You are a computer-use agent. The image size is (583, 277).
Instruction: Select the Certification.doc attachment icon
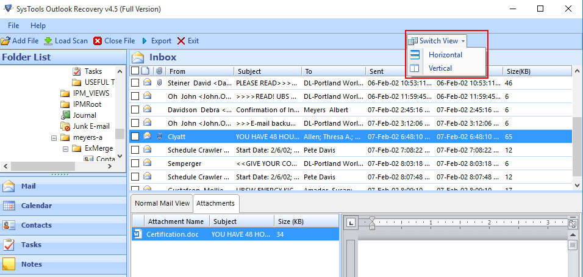pos(138,234)
